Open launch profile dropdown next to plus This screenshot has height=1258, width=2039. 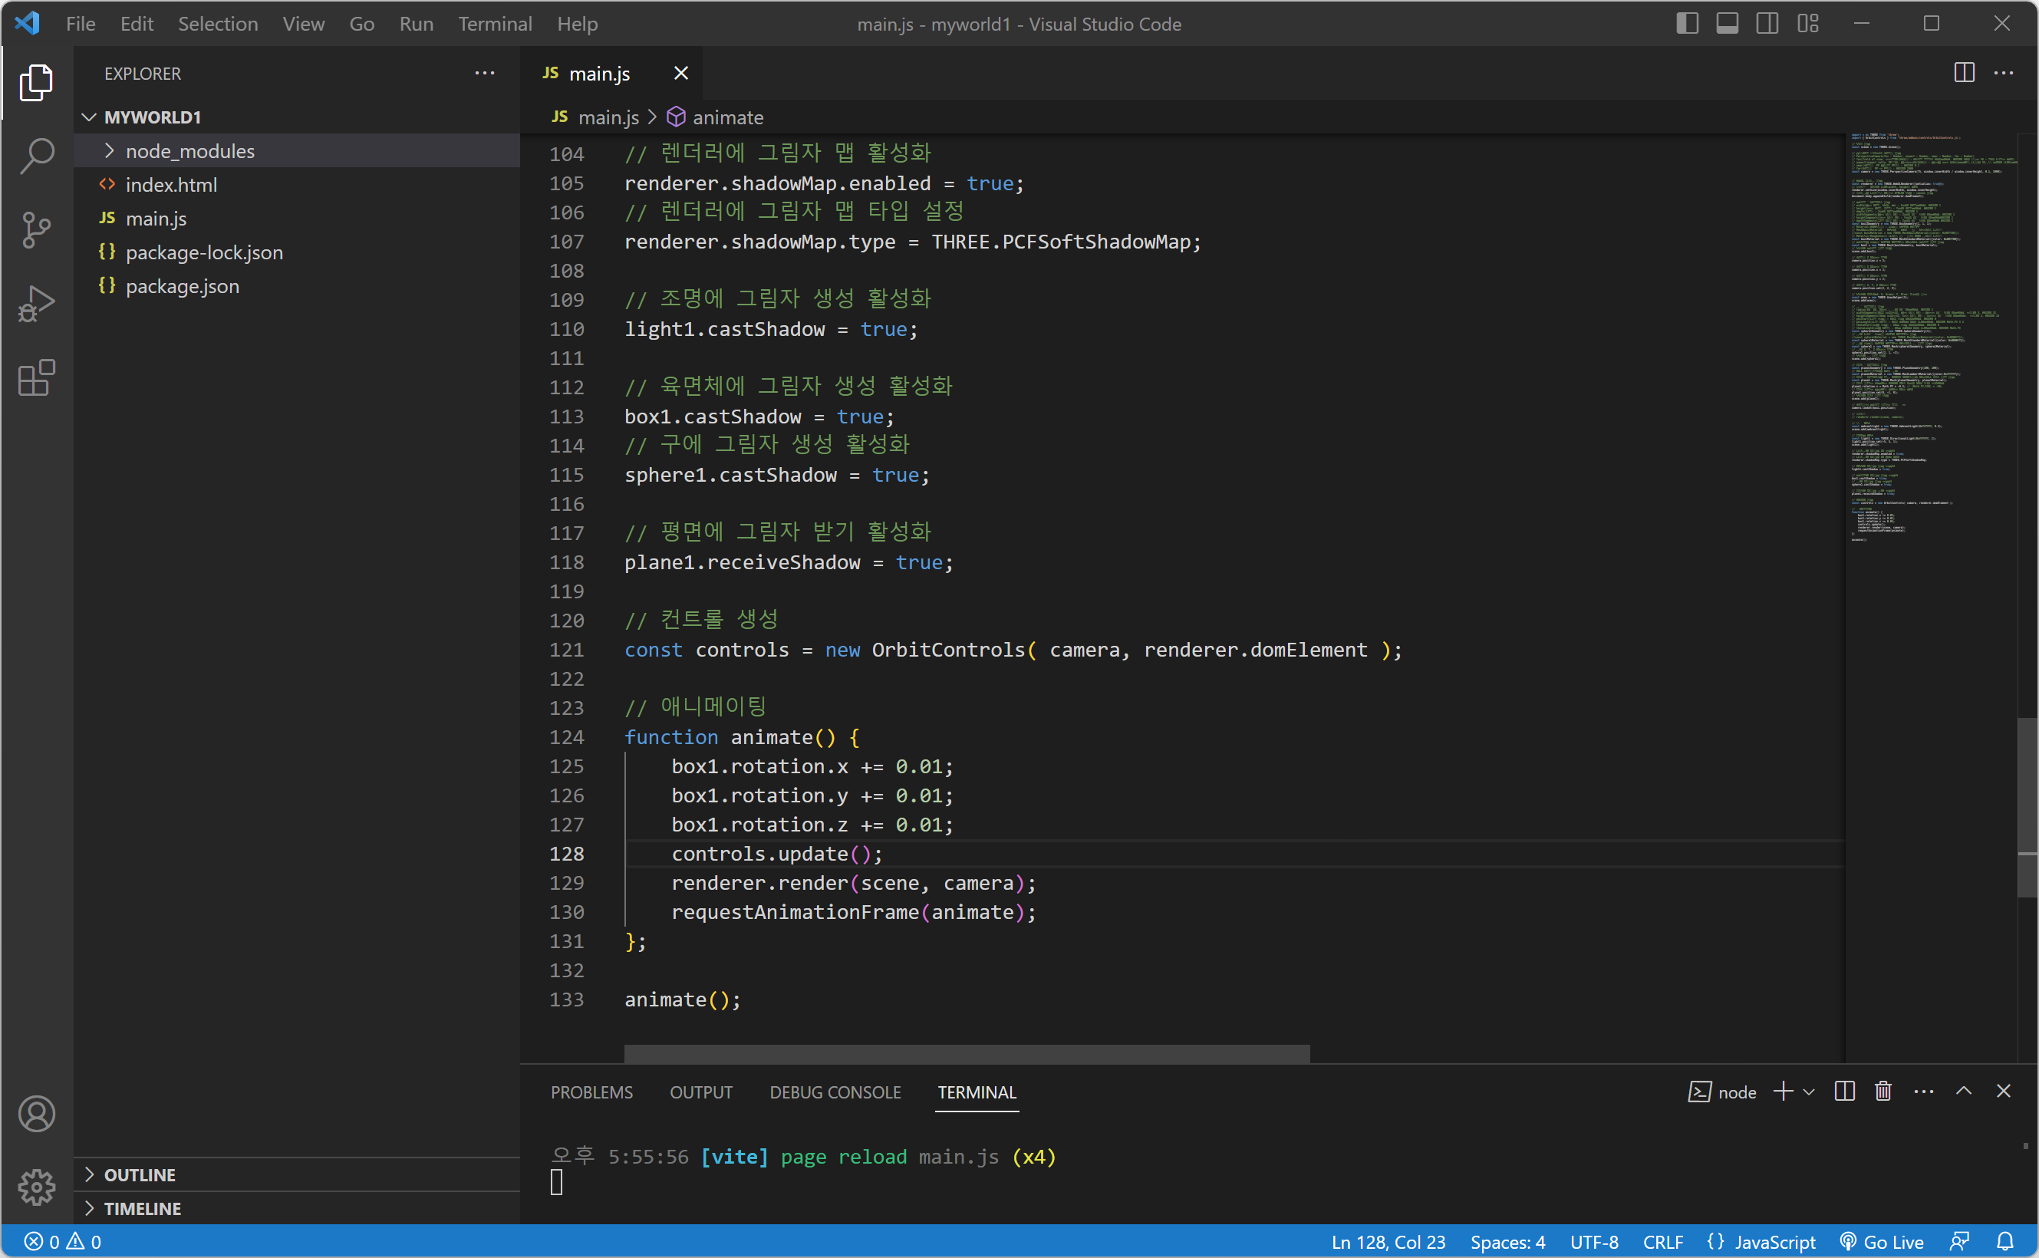1809,1092
